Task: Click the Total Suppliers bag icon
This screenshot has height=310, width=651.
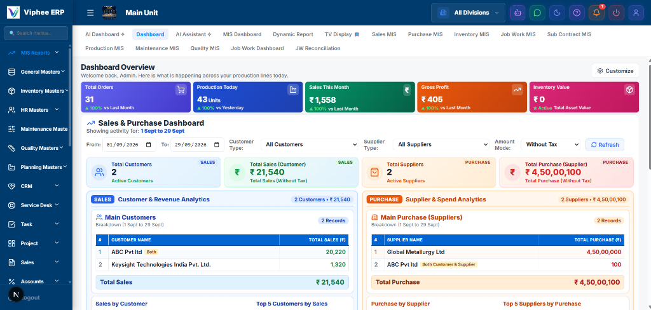Action: pos(374,172)
